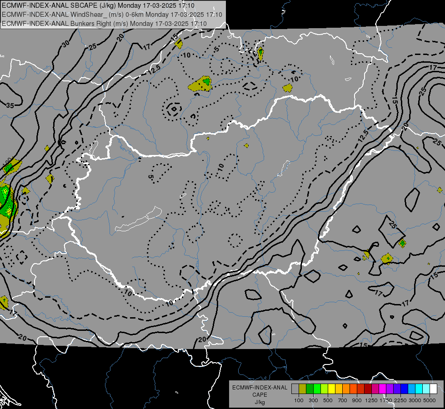
Task: Click the legend value 700
Action: (x=343, y=400)
